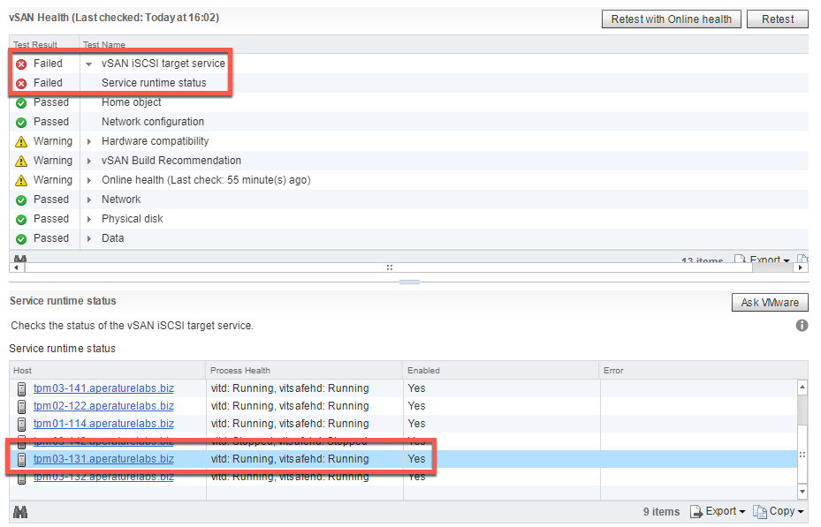This screenshot has height=527, width=821.
Task: Expand the Hardware compatibility test group
Action: [x=88, y=141]
